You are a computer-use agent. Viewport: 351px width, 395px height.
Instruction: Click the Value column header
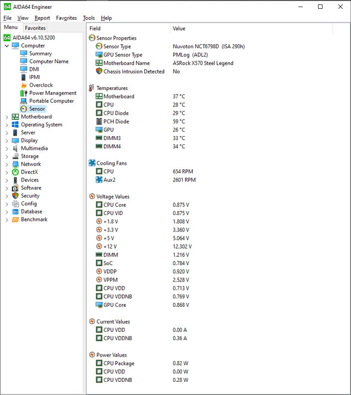pyautogui.click(x=251, y=29)
